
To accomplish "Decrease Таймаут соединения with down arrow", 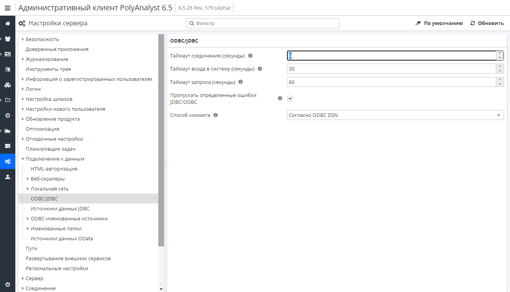I will 500,58.
